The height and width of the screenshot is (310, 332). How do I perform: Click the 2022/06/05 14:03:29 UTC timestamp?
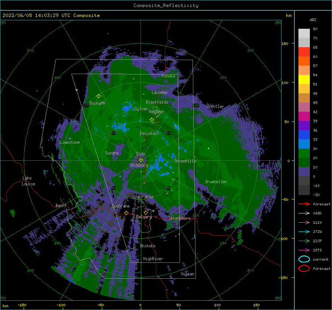pyautogui.click(x=37, y=15)
